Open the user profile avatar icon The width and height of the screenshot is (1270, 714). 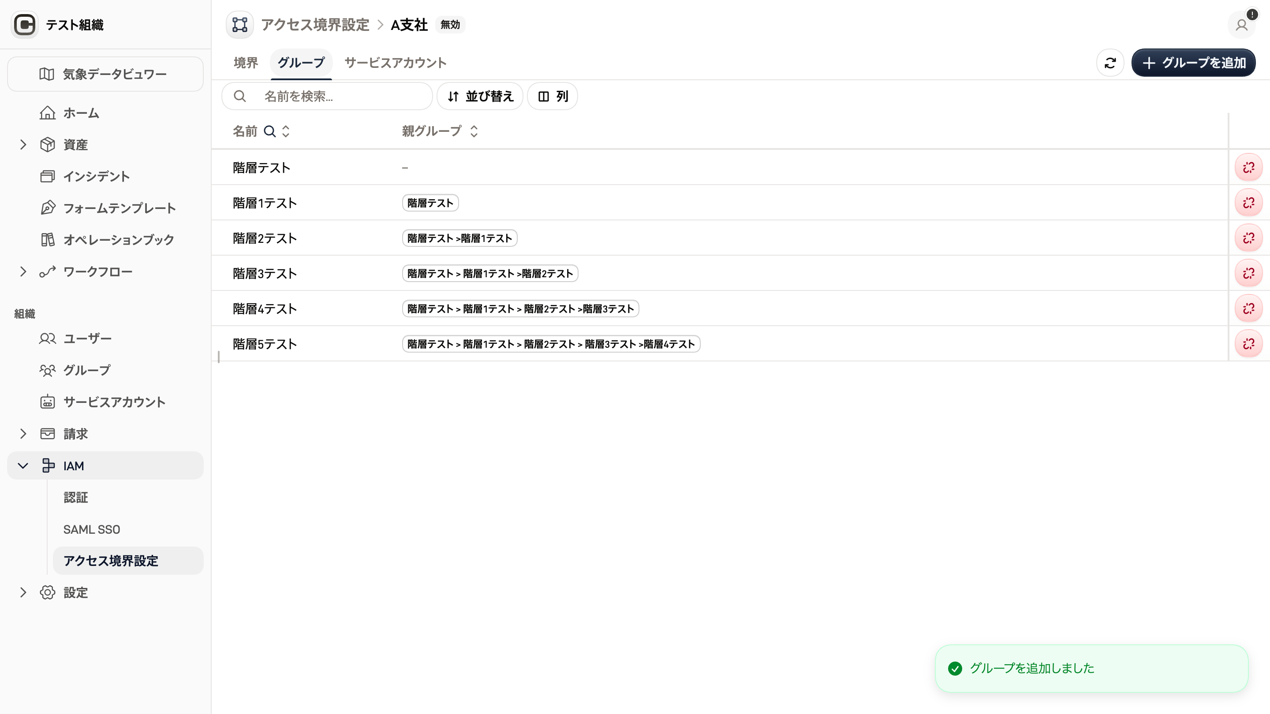pos(1241,25)
